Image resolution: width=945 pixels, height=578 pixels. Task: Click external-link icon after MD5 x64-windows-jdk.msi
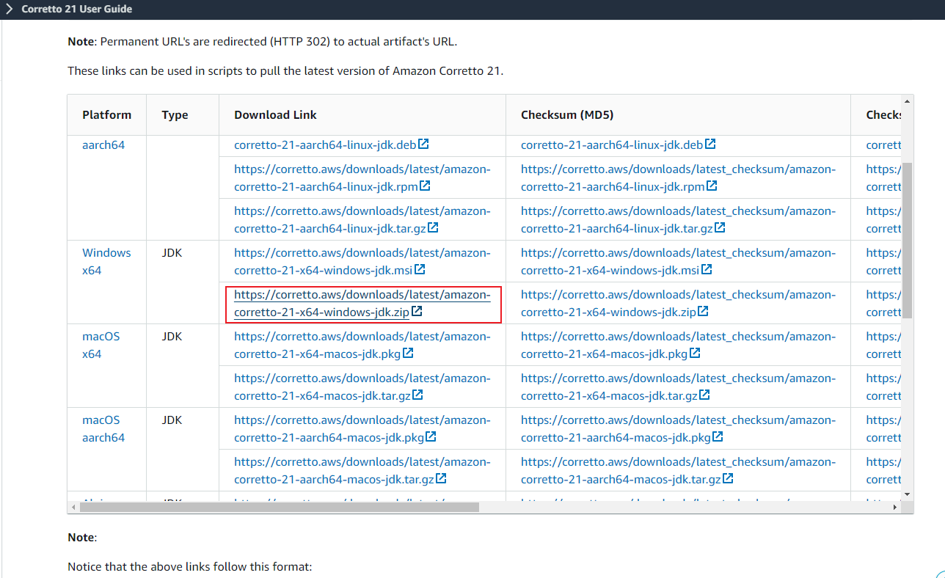pos(707,269)
